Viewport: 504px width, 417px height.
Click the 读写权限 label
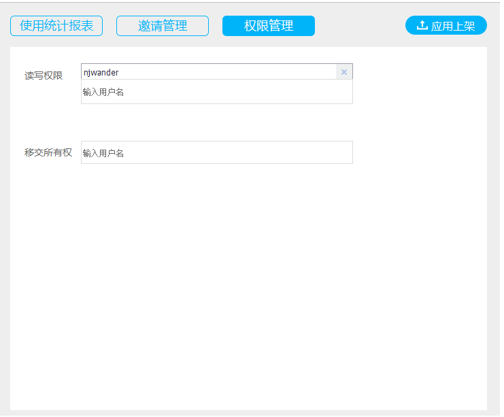(x=44, y=76)
